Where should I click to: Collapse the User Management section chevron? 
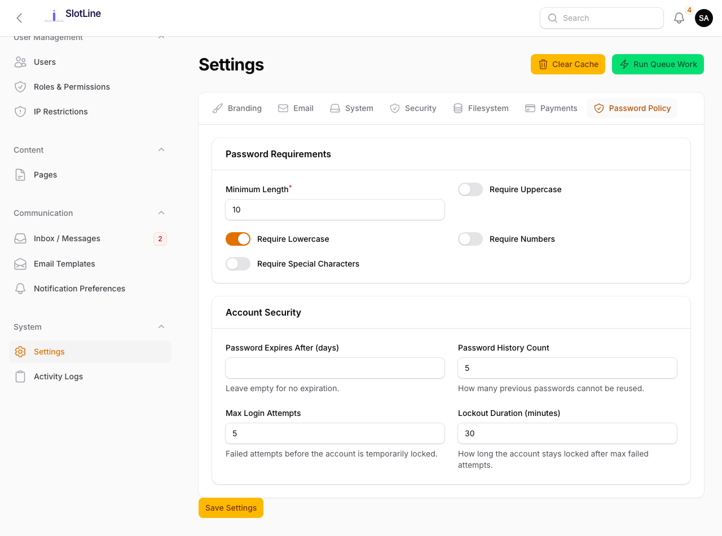161,37
